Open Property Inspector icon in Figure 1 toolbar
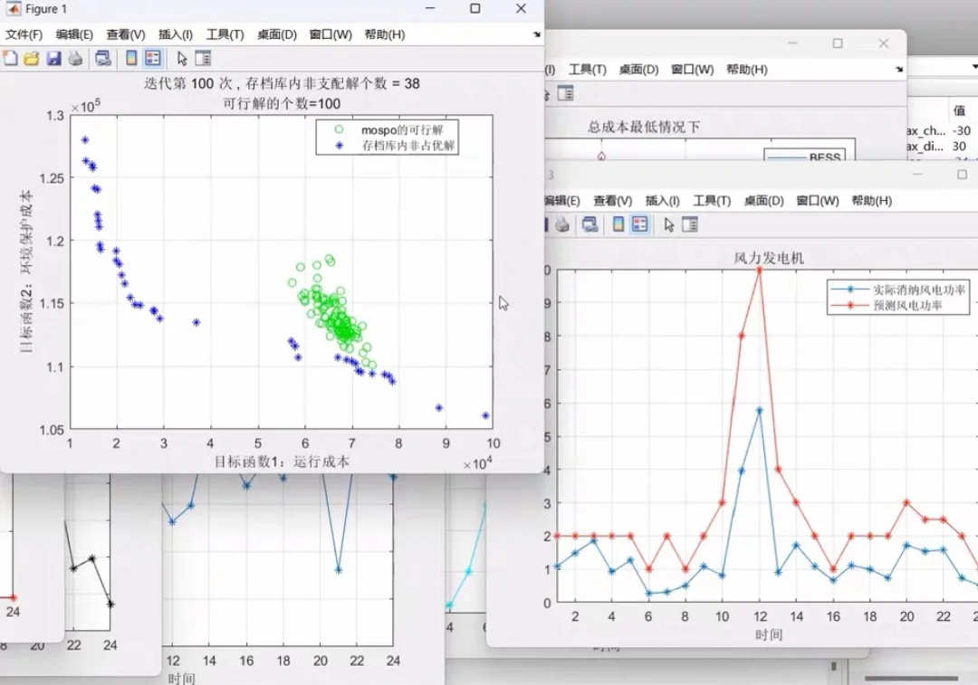The height and width of the screenshot is (685, 978). point(204,59)
